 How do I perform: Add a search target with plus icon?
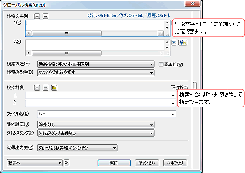(37, 88)
